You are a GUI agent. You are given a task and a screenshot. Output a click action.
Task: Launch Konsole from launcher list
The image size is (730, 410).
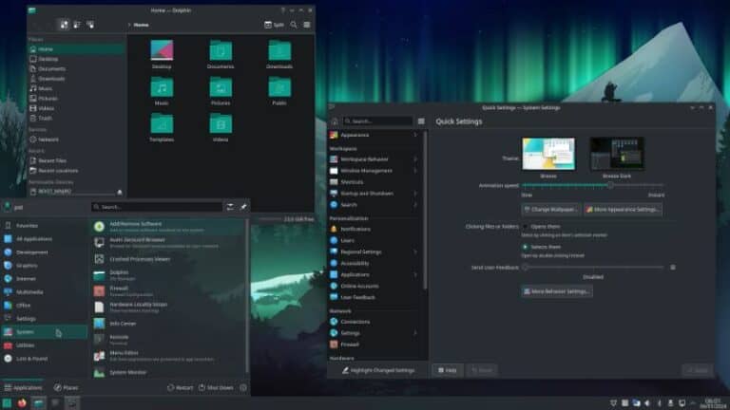coord(168,340)
